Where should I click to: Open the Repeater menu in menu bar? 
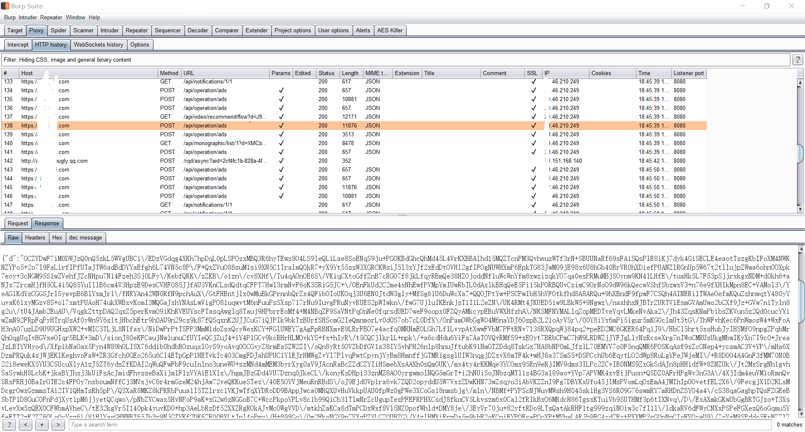pos(51,18)
